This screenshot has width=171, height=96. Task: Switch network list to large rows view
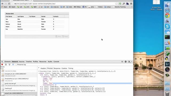tap(13, 65)
